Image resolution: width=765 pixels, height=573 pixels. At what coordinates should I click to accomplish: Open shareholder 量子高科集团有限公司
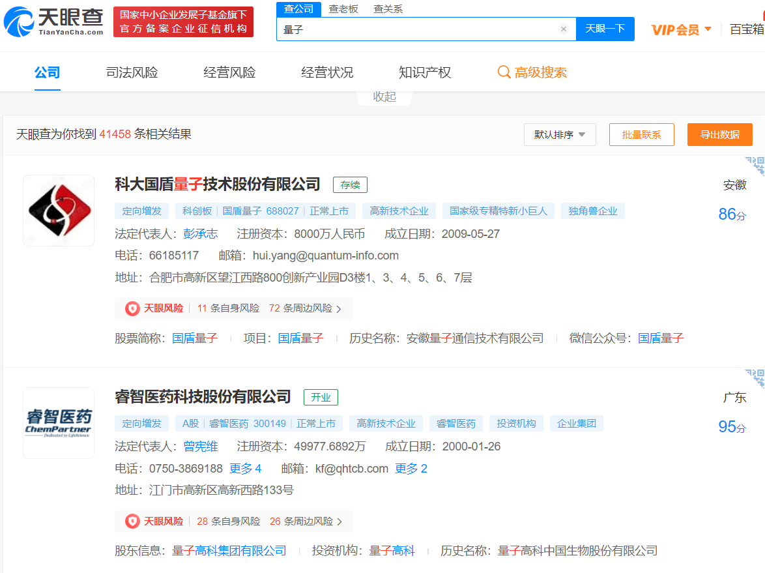click(x=229, y=551)
